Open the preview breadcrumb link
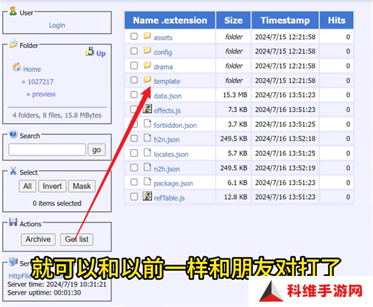This screenshot has width=373, height=307. pyautogui.click(x=44, y=94)
